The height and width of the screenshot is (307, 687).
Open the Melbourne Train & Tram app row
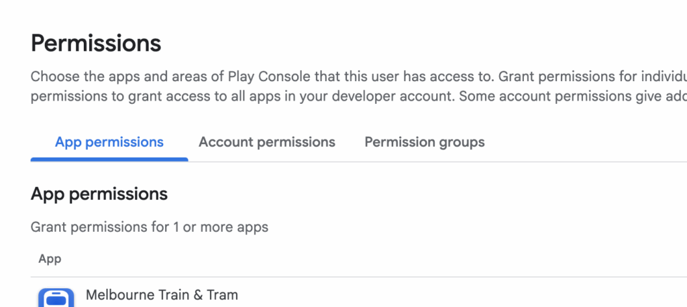(x=162, y=295)
